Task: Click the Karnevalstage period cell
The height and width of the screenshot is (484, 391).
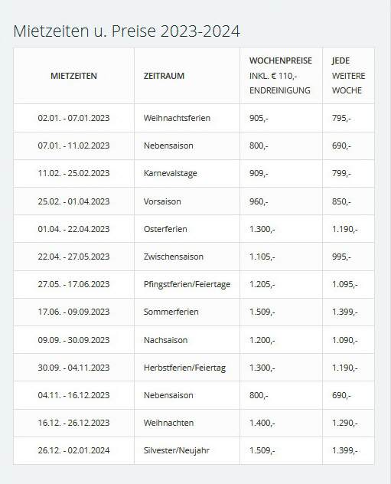Action: pos(170,174)
